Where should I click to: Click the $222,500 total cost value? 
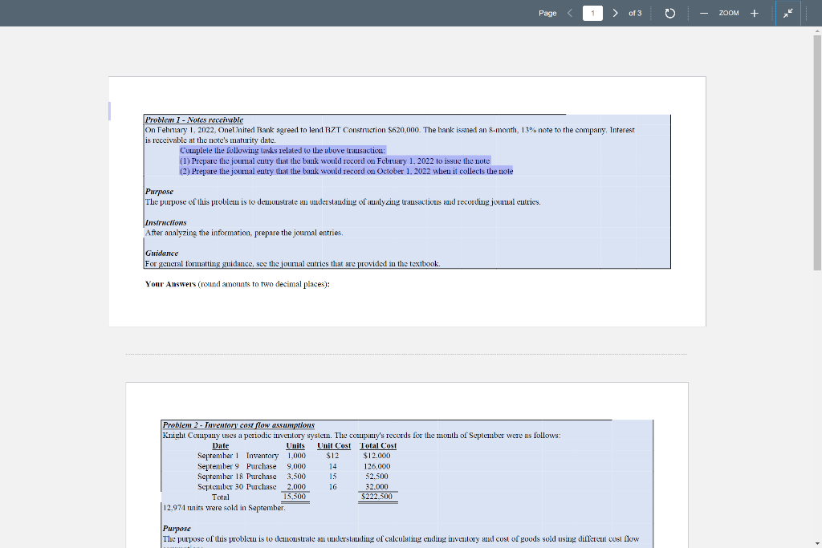(x=377, y=497)
